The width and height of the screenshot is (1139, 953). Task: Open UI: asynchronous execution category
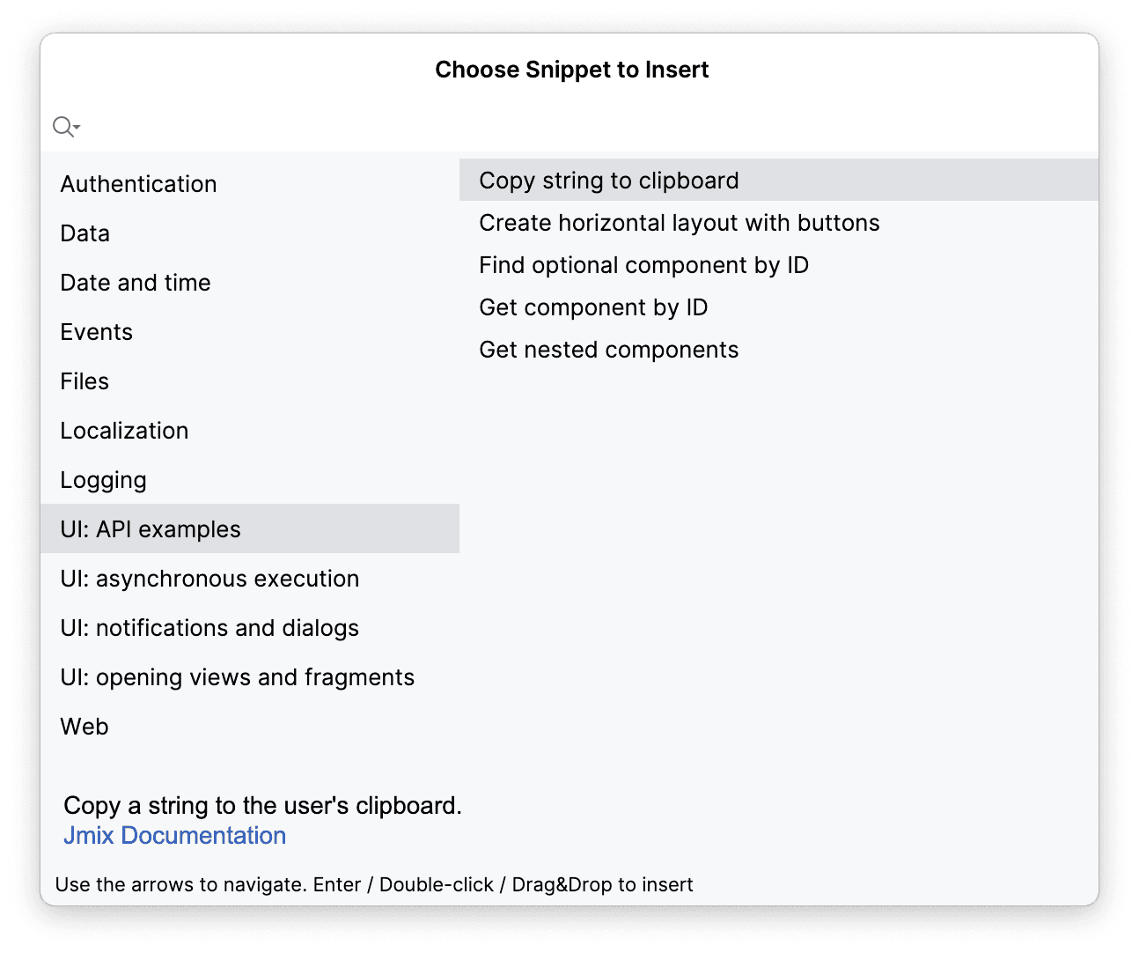click(x=209, y=579)
